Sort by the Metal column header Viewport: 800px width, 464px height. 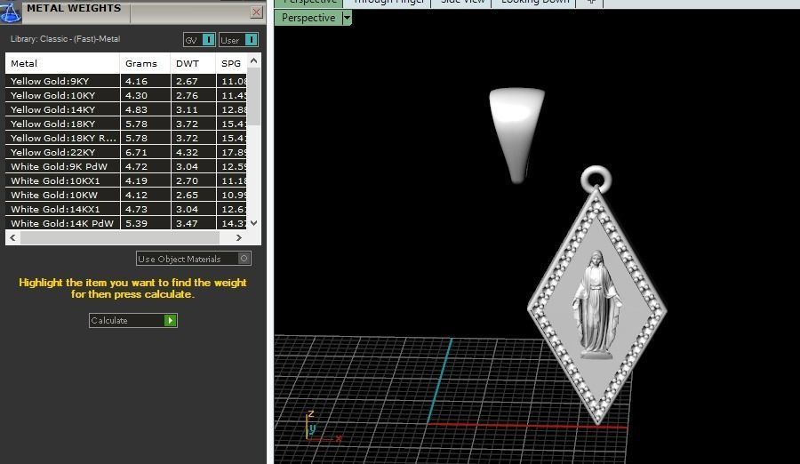[62, 63]
